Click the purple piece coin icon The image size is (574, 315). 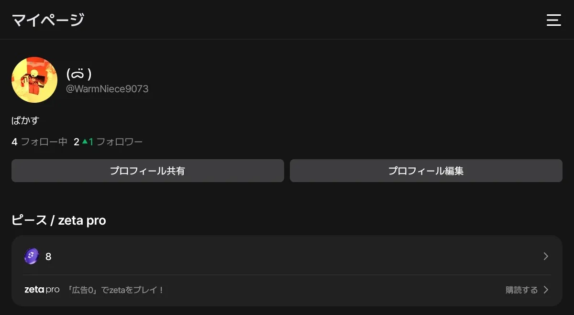(x=31, y=256)
